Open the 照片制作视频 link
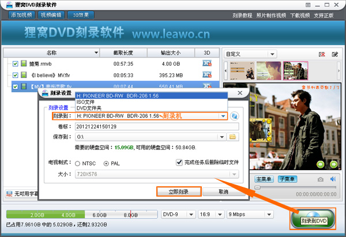346x237 pixels. (271, 16)
